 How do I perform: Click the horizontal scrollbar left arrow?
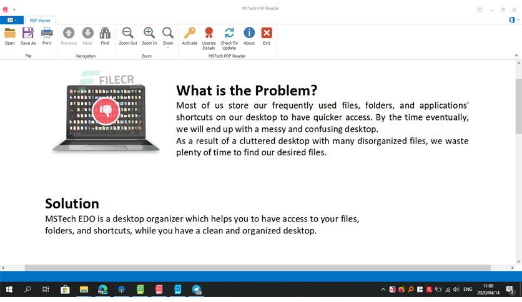tap(3, 268)
